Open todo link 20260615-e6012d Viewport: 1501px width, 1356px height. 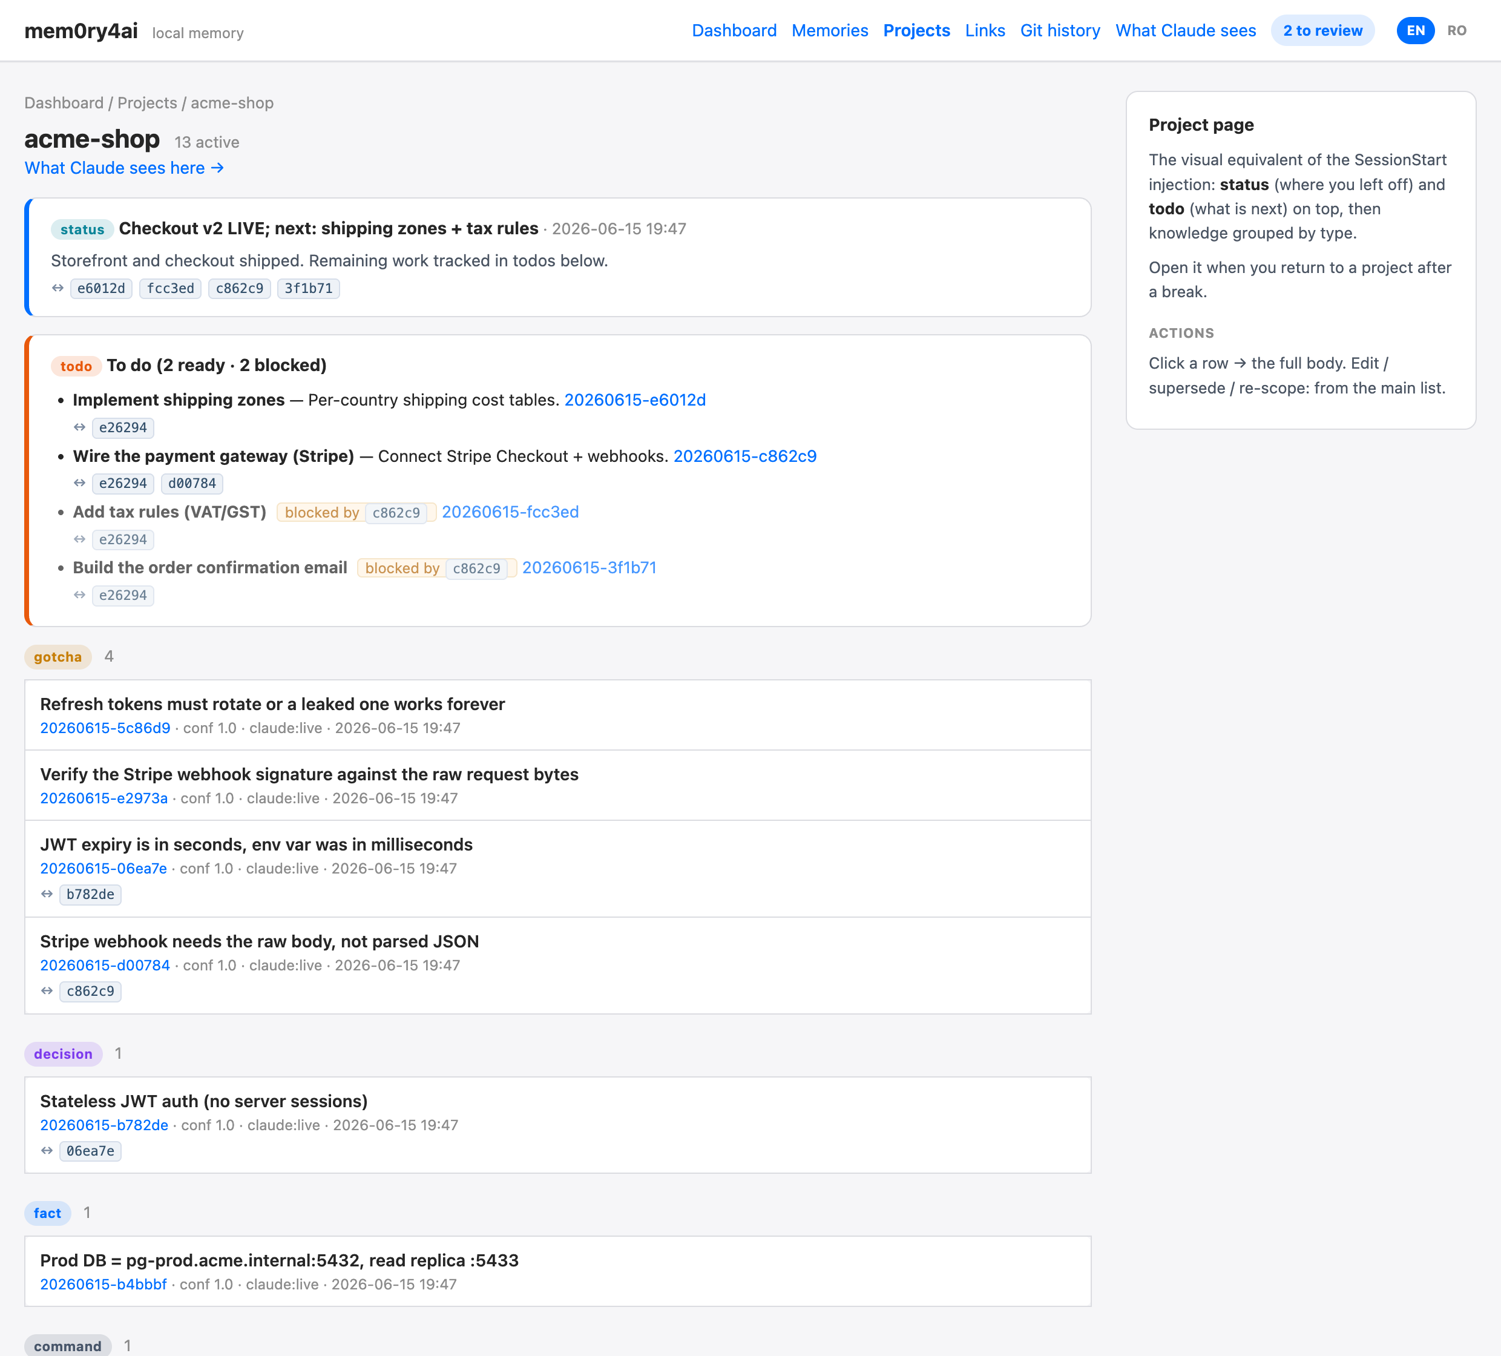tap(635, 400)
